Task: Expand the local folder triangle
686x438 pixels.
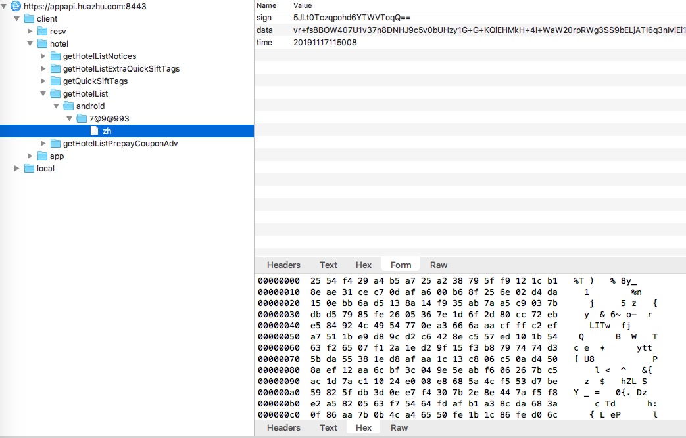Action: pos(16,168)
